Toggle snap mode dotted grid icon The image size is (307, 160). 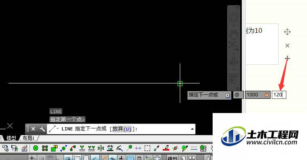coord(41,158)
